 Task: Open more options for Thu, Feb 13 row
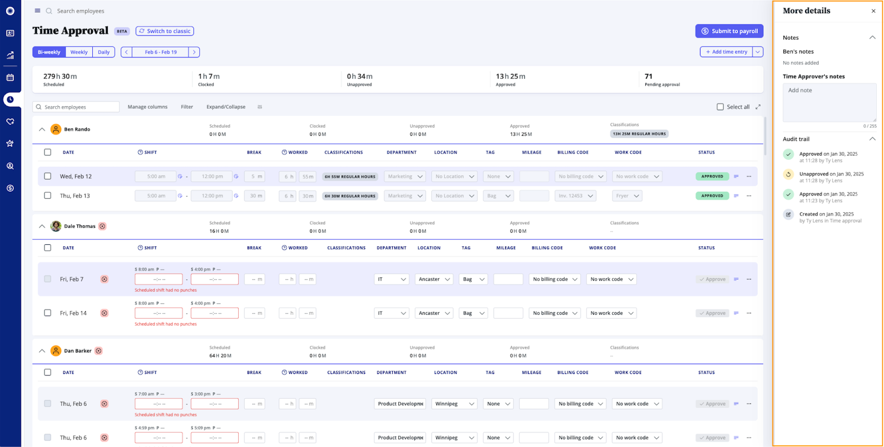click(x=749, y=196)
